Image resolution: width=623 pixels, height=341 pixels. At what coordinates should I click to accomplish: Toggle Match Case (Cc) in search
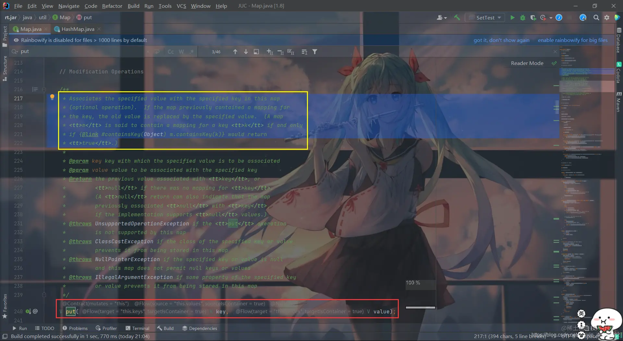[x=171, y=52]
